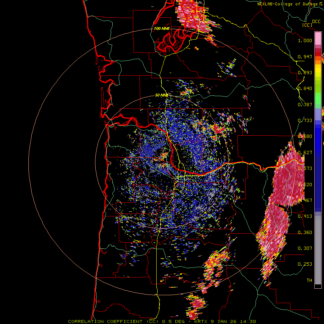Select the 0.893 color scale value
The height and width of the screenshot is (324, 324).
(305, 72)
